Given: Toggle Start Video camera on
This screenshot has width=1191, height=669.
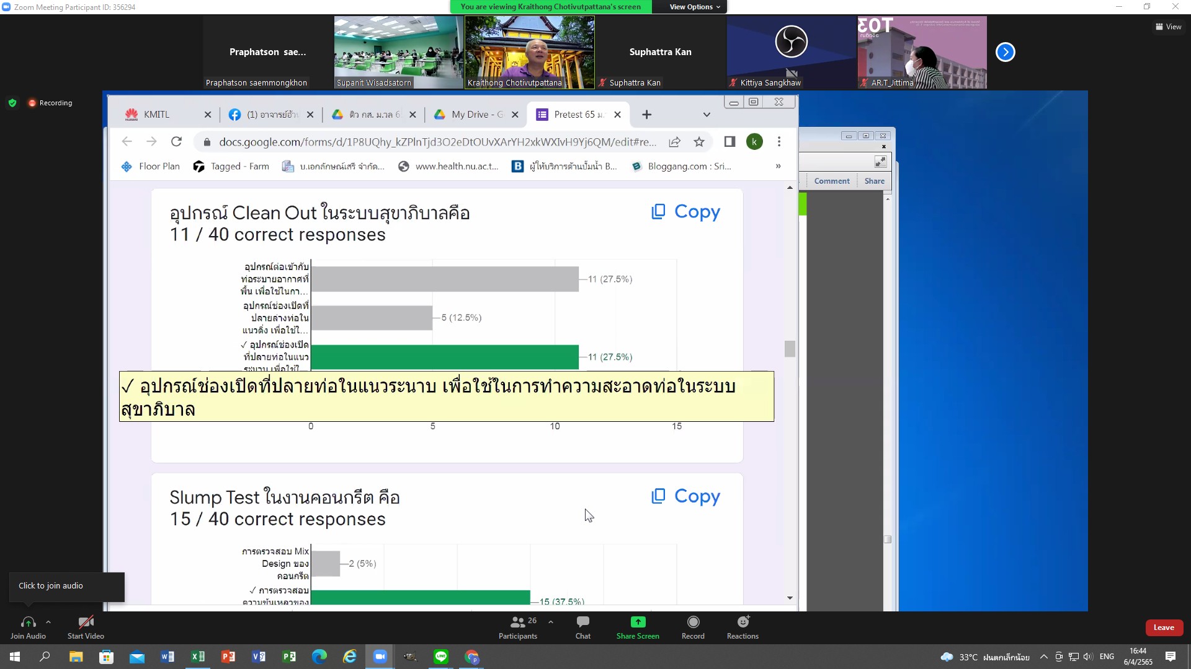Looking at the screenshot, I should (x=86, y=626).
